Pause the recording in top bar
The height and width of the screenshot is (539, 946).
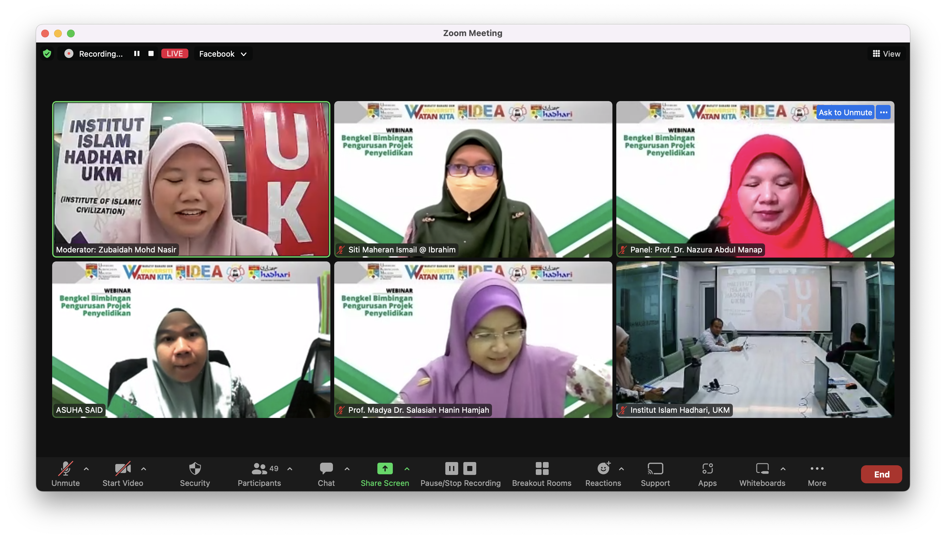[x=137, y=54]
